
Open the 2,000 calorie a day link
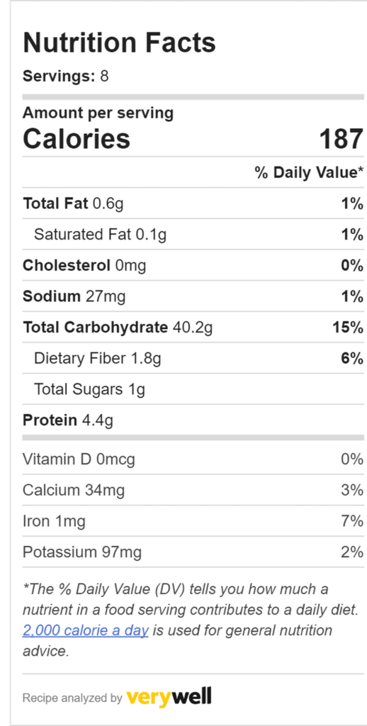point(86,630)
